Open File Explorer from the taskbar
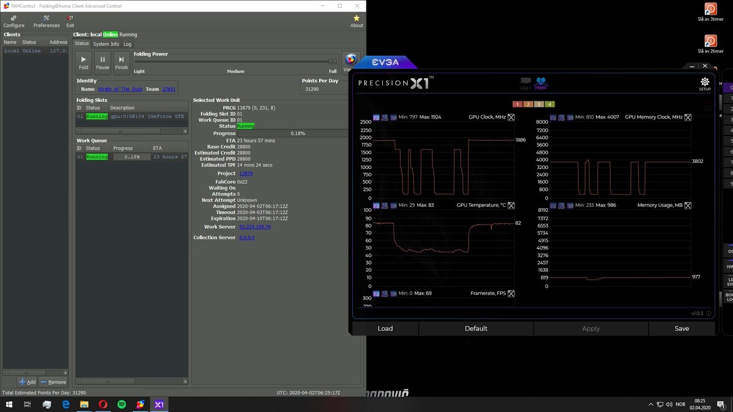The width and height of the screenshot is (733, 412). point(84,405)
